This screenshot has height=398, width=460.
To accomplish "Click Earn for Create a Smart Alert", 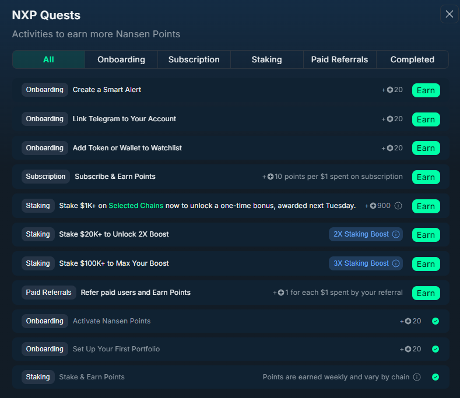I will click(426, 90).
